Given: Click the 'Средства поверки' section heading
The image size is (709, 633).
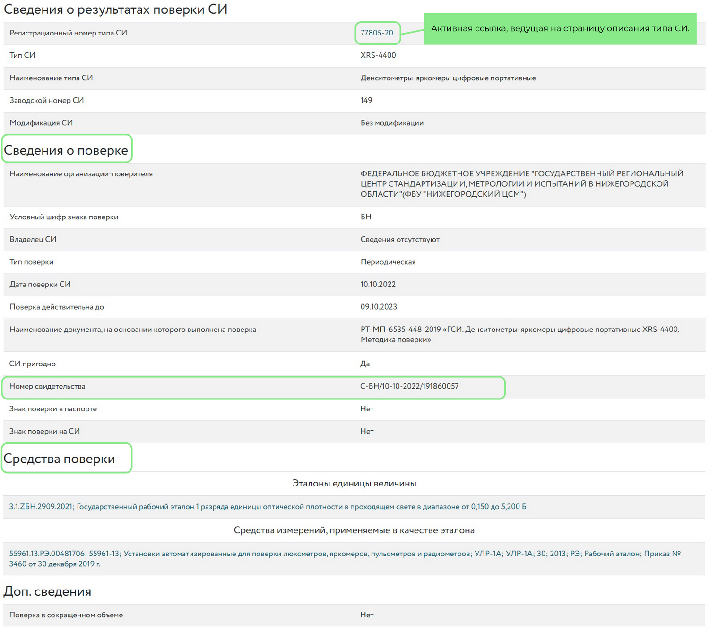Looking at the screenshot, I should point(60,459).
